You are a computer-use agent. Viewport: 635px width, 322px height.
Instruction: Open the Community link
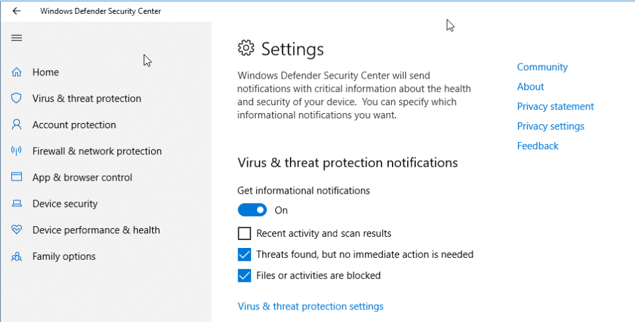point(542,67)
